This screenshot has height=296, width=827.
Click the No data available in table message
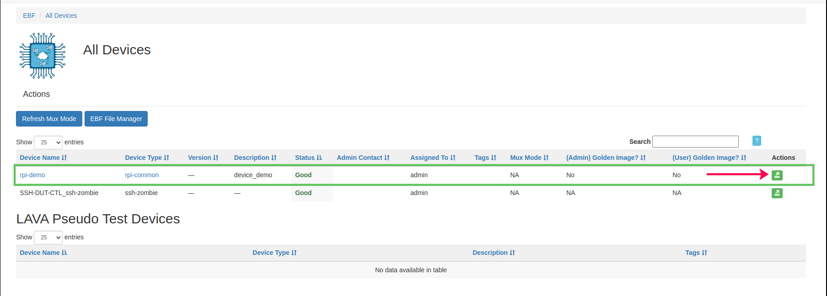point(411,270)
